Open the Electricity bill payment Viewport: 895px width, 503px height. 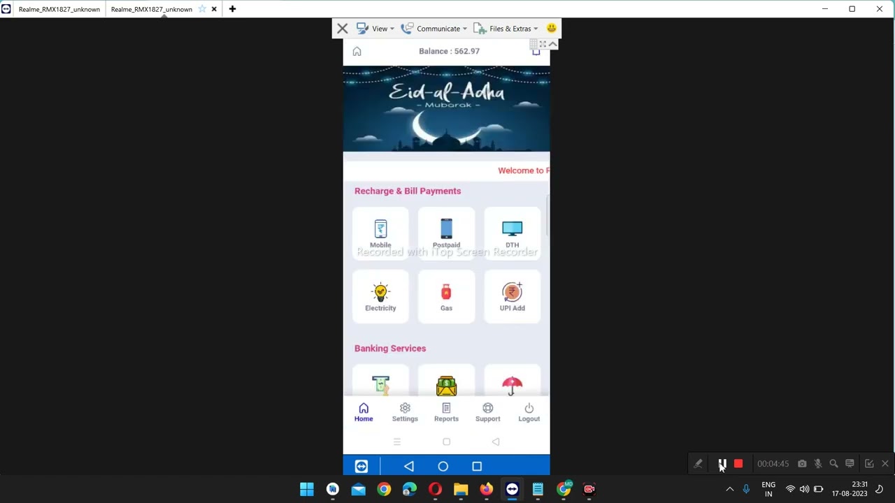coord(380,297)
